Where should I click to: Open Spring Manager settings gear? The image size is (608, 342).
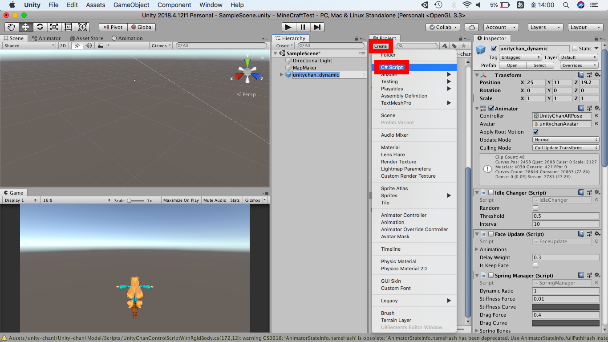coord(597,275)
